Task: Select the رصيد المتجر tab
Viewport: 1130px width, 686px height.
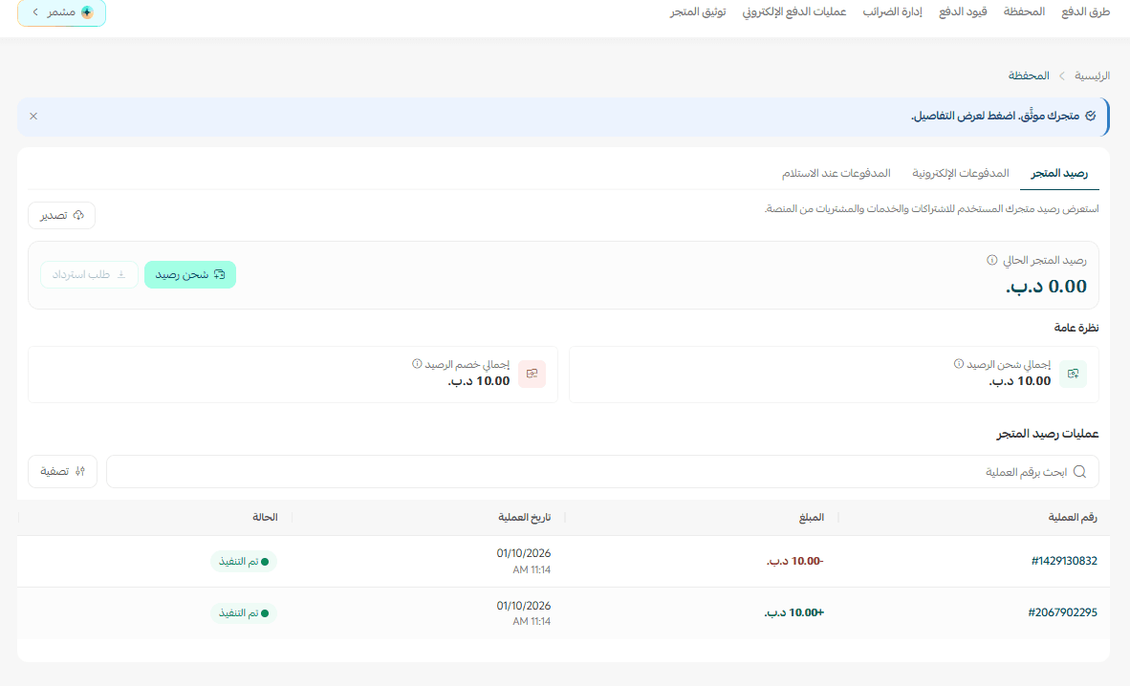Action: coord(1059,173)
